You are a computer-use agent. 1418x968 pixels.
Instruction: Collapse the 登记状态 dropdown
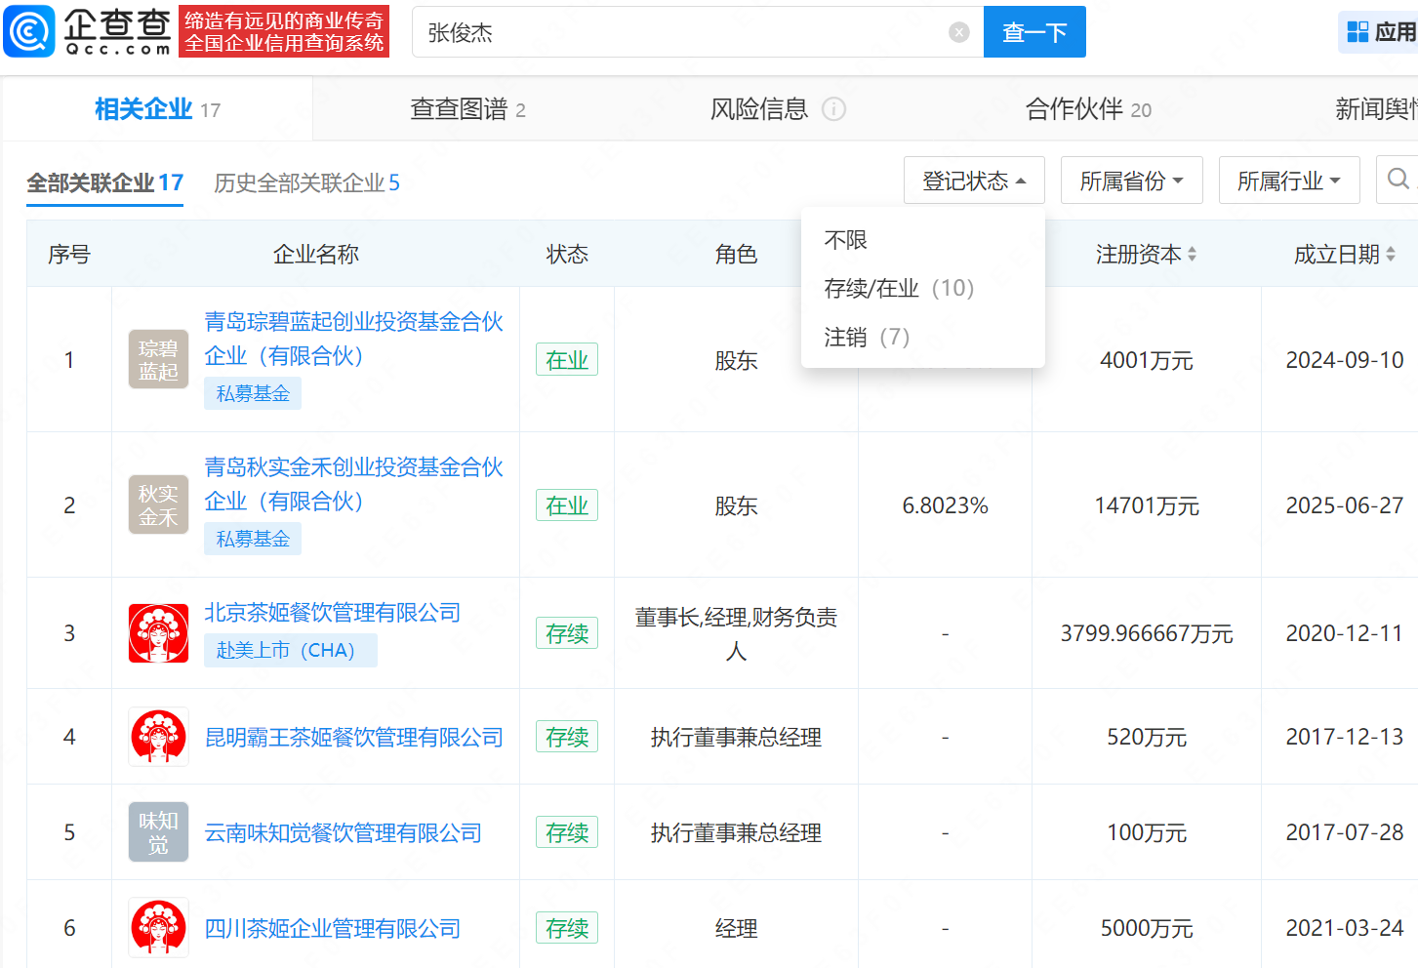coord(973,181)
